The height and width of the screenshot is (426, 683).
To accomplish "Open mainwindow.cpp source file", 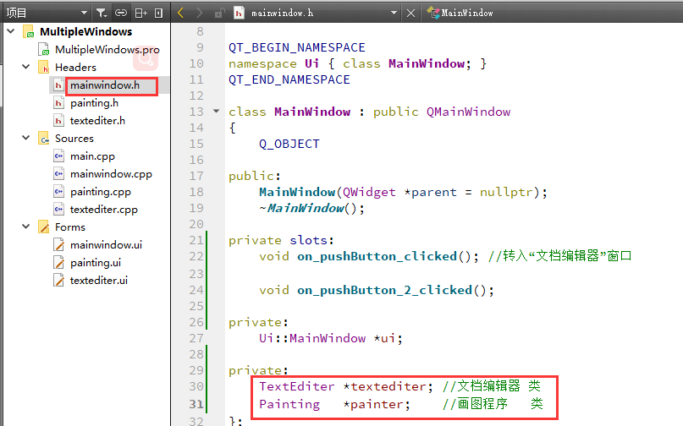I will [x=111, y=174].
